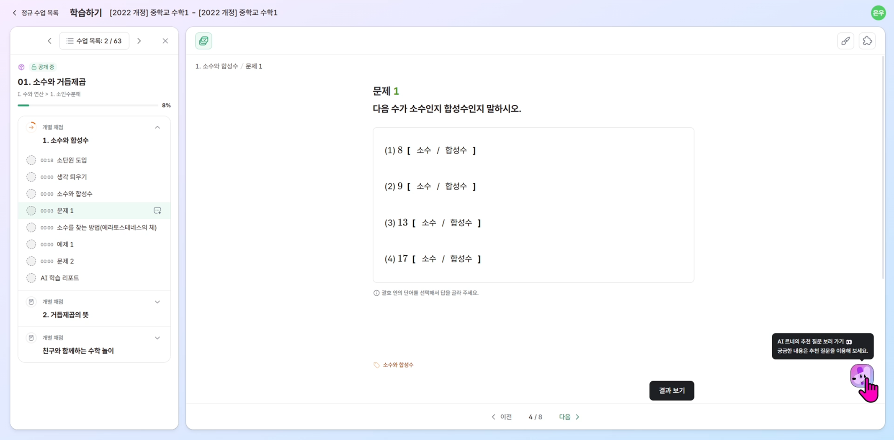
Task: Click 문제 1 breadcrumb
Action: [254, 66]
